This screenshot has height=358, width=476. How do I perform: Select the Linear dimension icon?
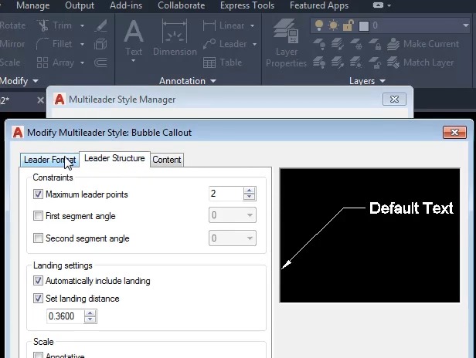(209, 25)
